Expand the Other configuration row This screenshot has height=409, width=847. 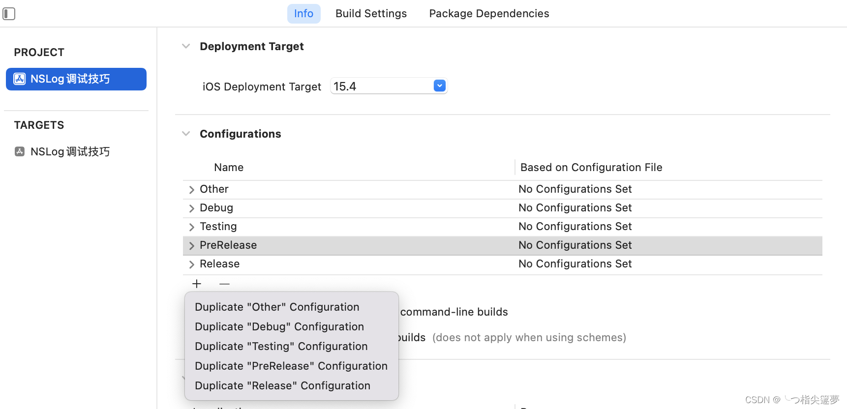click(x=191, y=190)
